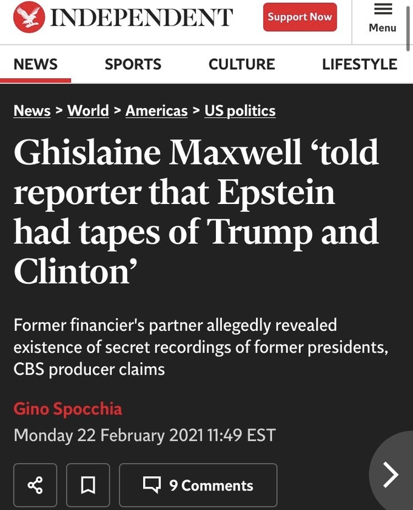Open the hamburger Menu icon
Screen dimensions: 413x510
(383, 10)
